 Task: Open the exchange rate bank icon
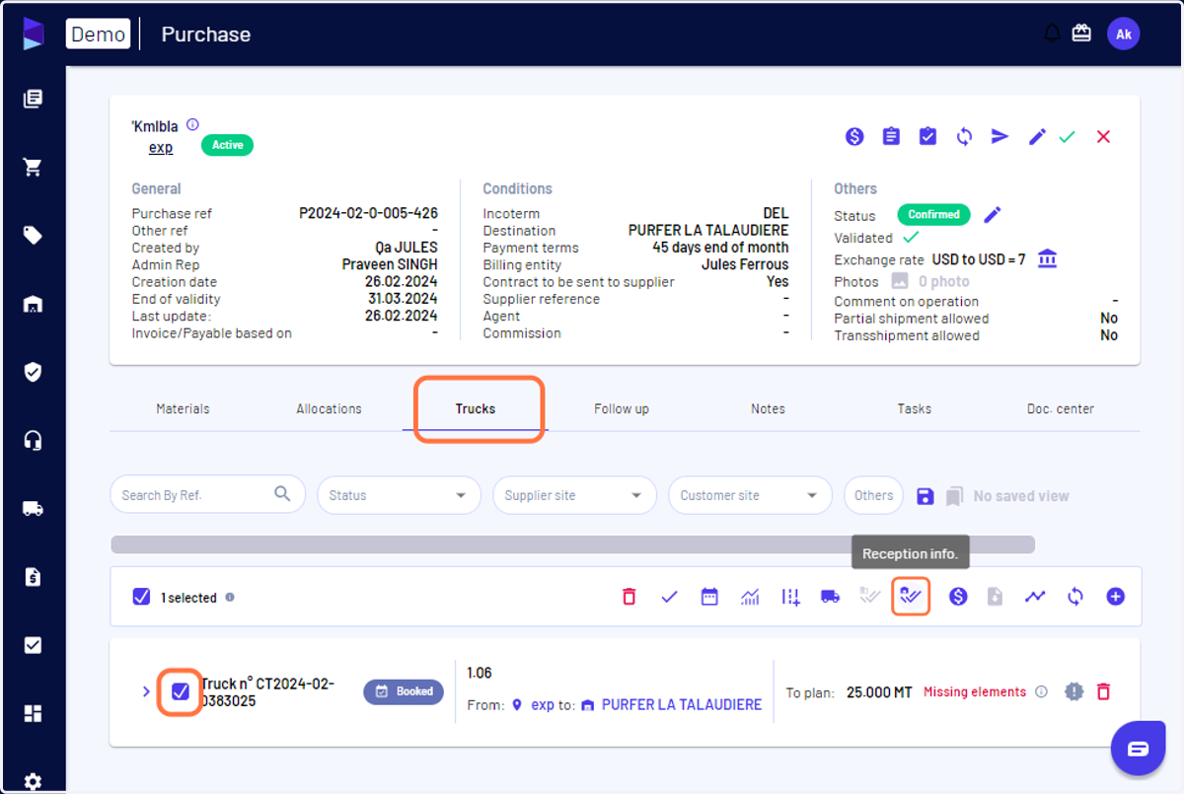(x=1048, y=258)
